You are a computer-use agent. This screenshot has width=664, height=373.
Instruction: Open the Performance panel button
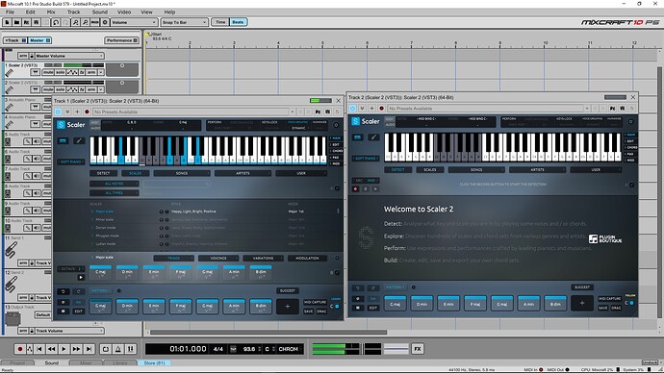[121, 40]
